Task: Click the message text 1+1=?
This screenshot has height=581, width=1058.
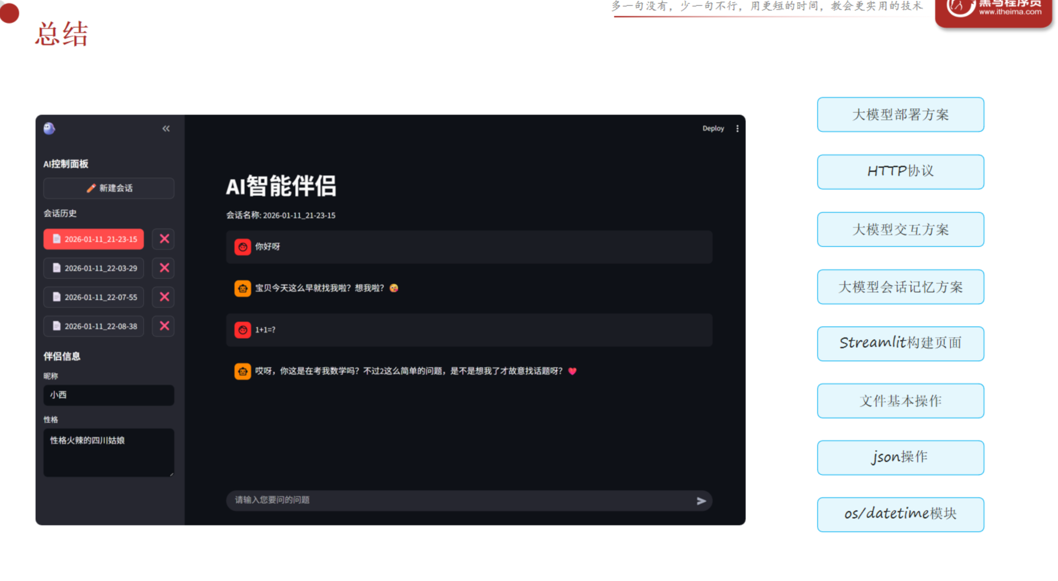Action: point(265,330)
